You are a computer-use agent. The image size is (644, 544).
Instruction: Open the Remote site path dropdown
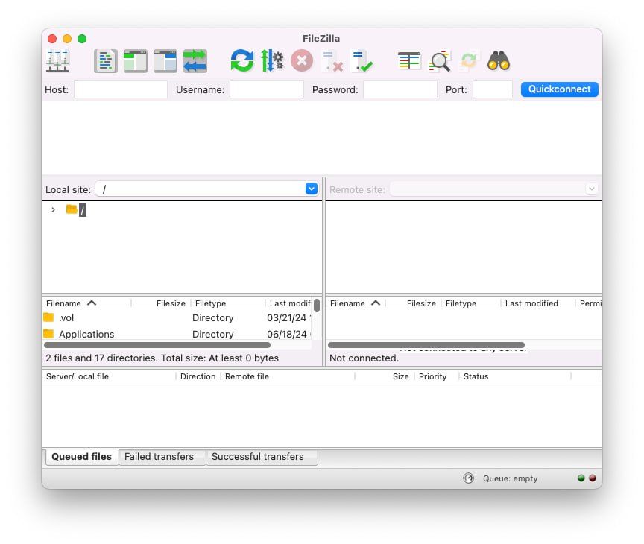(591, 189)
